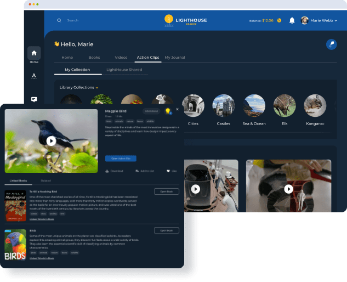Click the round blue pin button near the greeting
347x282 pixels.
coord(331,44)
